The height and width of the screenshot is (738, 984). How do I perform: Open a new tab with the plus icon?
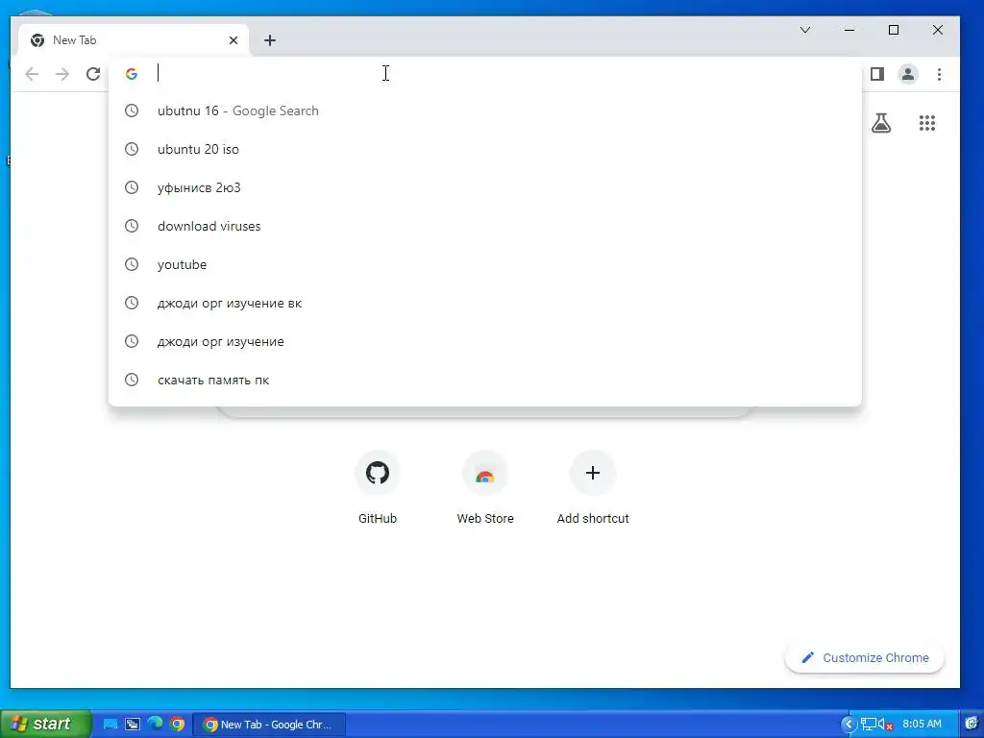coord(270,40)
